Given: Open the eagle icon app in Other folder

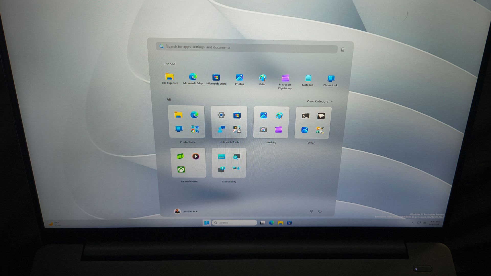Looking at the screenshot, I should [321, 116].
